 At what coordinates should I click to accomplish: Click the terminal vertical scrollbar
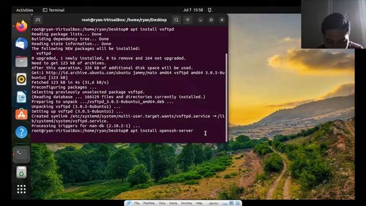tap(226, 97)
